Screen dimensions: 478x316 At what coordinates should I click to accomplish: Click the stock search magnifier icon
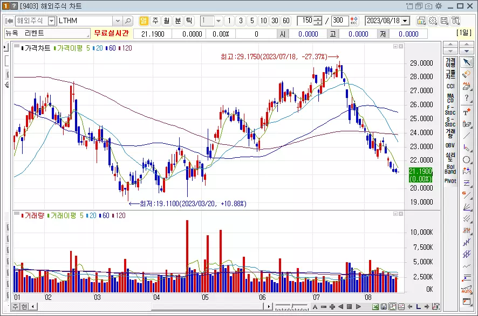click(x=128, y=21)
